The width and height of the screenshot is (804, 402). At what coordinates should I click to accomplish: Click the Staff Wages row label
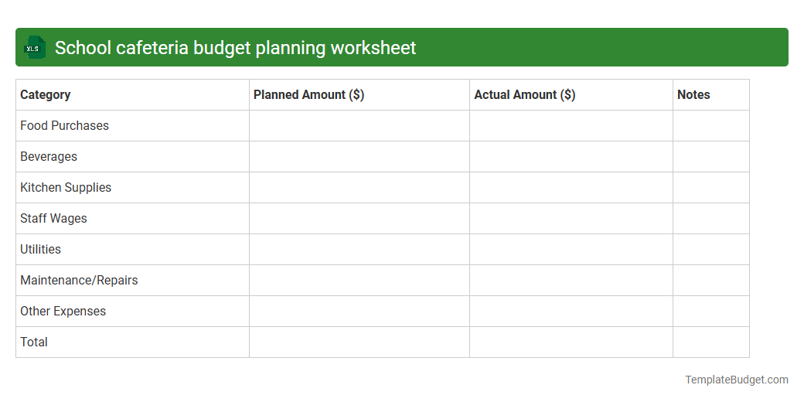click(x=53, y=219)
